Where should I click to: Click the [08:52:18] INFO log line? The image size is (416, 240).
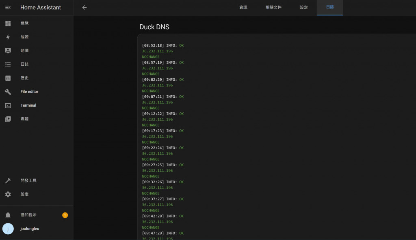tap(162, 45)
